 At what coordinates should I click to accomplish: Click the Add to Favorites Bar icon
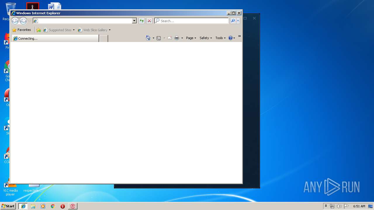pos(39,30)
